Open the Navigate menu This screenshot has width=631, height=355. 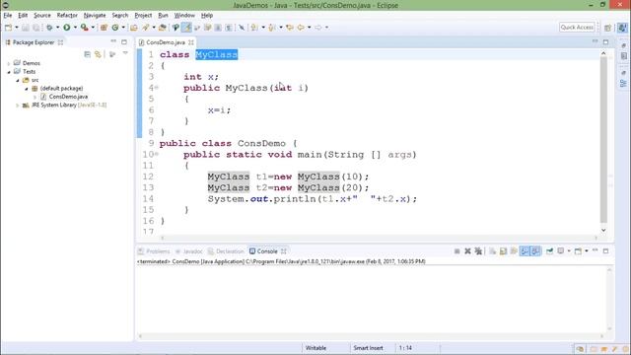pyautogui.click(x=95, y=16)
